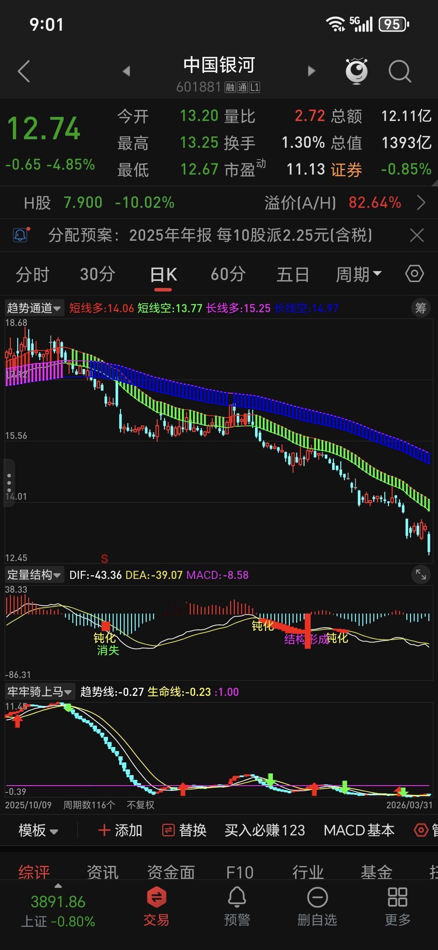Open the 基金 fund tab
Image resolution: width=438 pixels, height=950 pixels.
[x=376, y=872]
